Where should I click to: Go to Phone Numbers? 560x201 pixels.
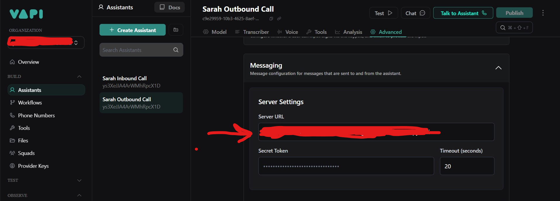36,116
